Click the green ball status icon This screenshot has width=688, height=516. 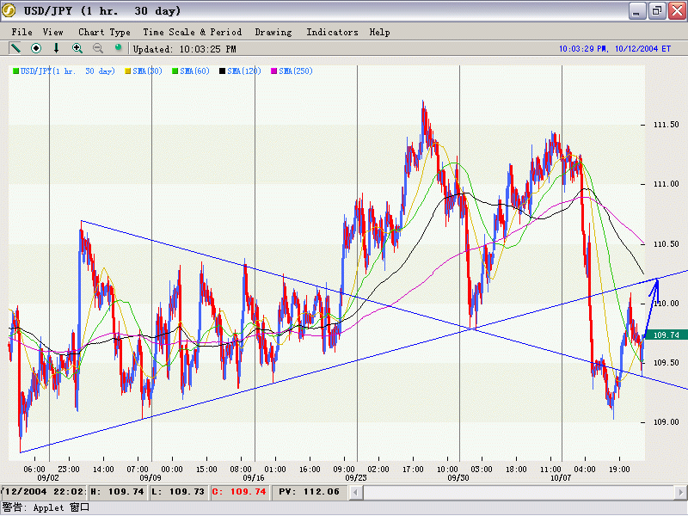[x=119, y=48]
